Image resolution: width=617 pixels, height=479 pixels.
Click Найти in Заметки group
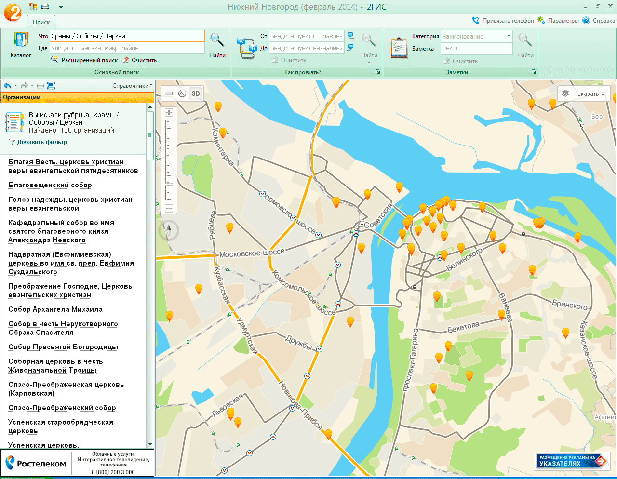click(x=525, y=45)
